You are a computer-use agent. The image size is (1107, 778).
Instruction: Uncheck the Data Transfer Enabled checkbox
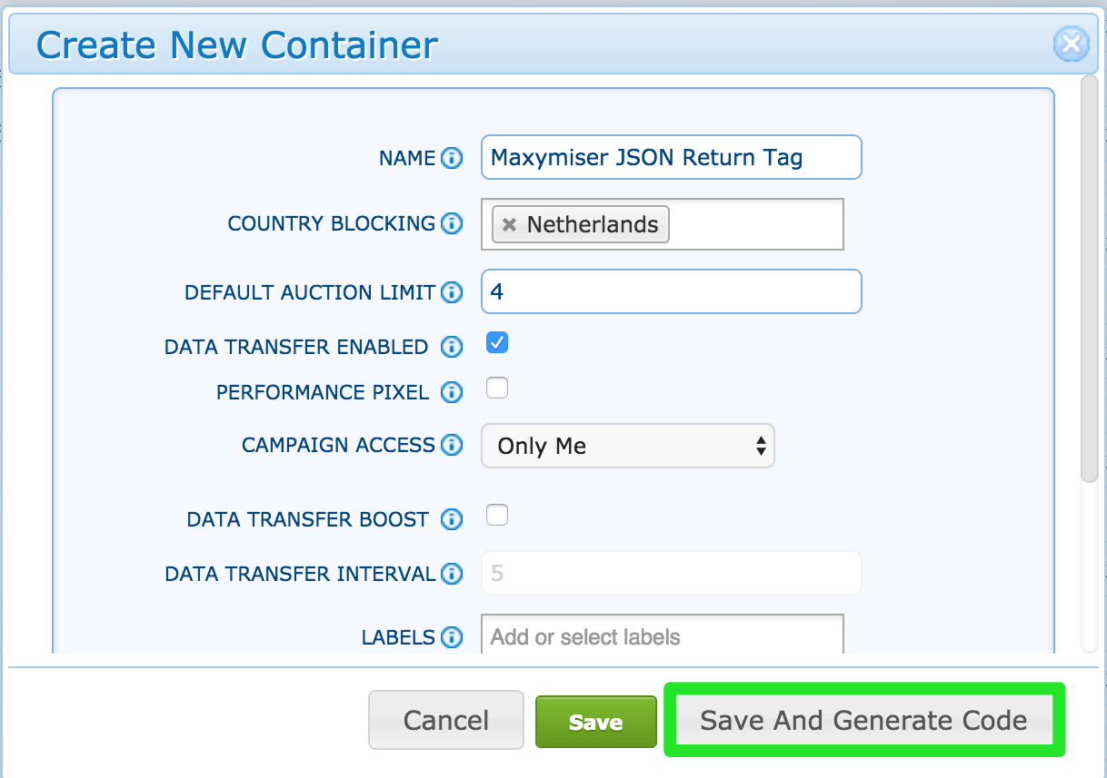[497, 343]
